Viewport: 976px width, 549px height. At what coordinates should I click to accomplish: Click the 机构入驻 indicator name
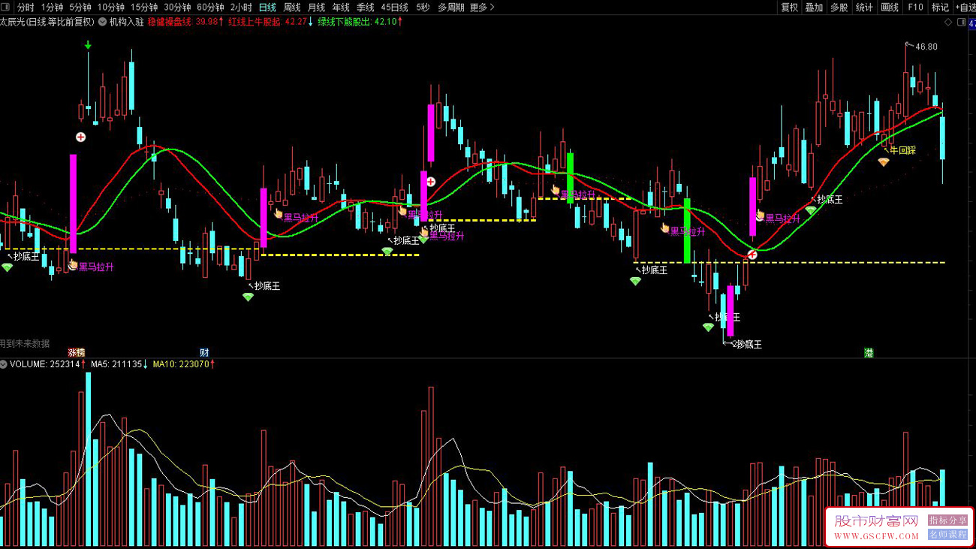coord(127,23)
